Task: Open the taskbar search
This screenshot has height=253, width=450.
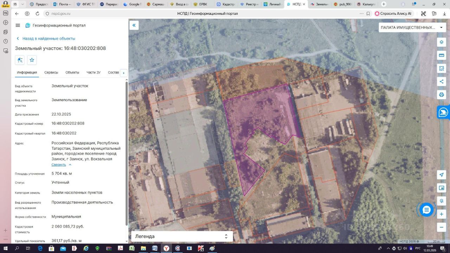Action: tap(17, 248)
